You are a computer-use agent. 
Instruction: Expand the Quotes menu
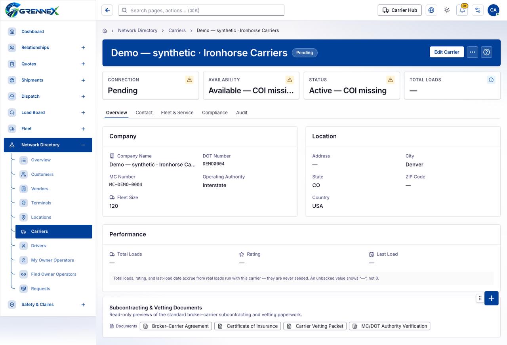(x=83, y=64)
